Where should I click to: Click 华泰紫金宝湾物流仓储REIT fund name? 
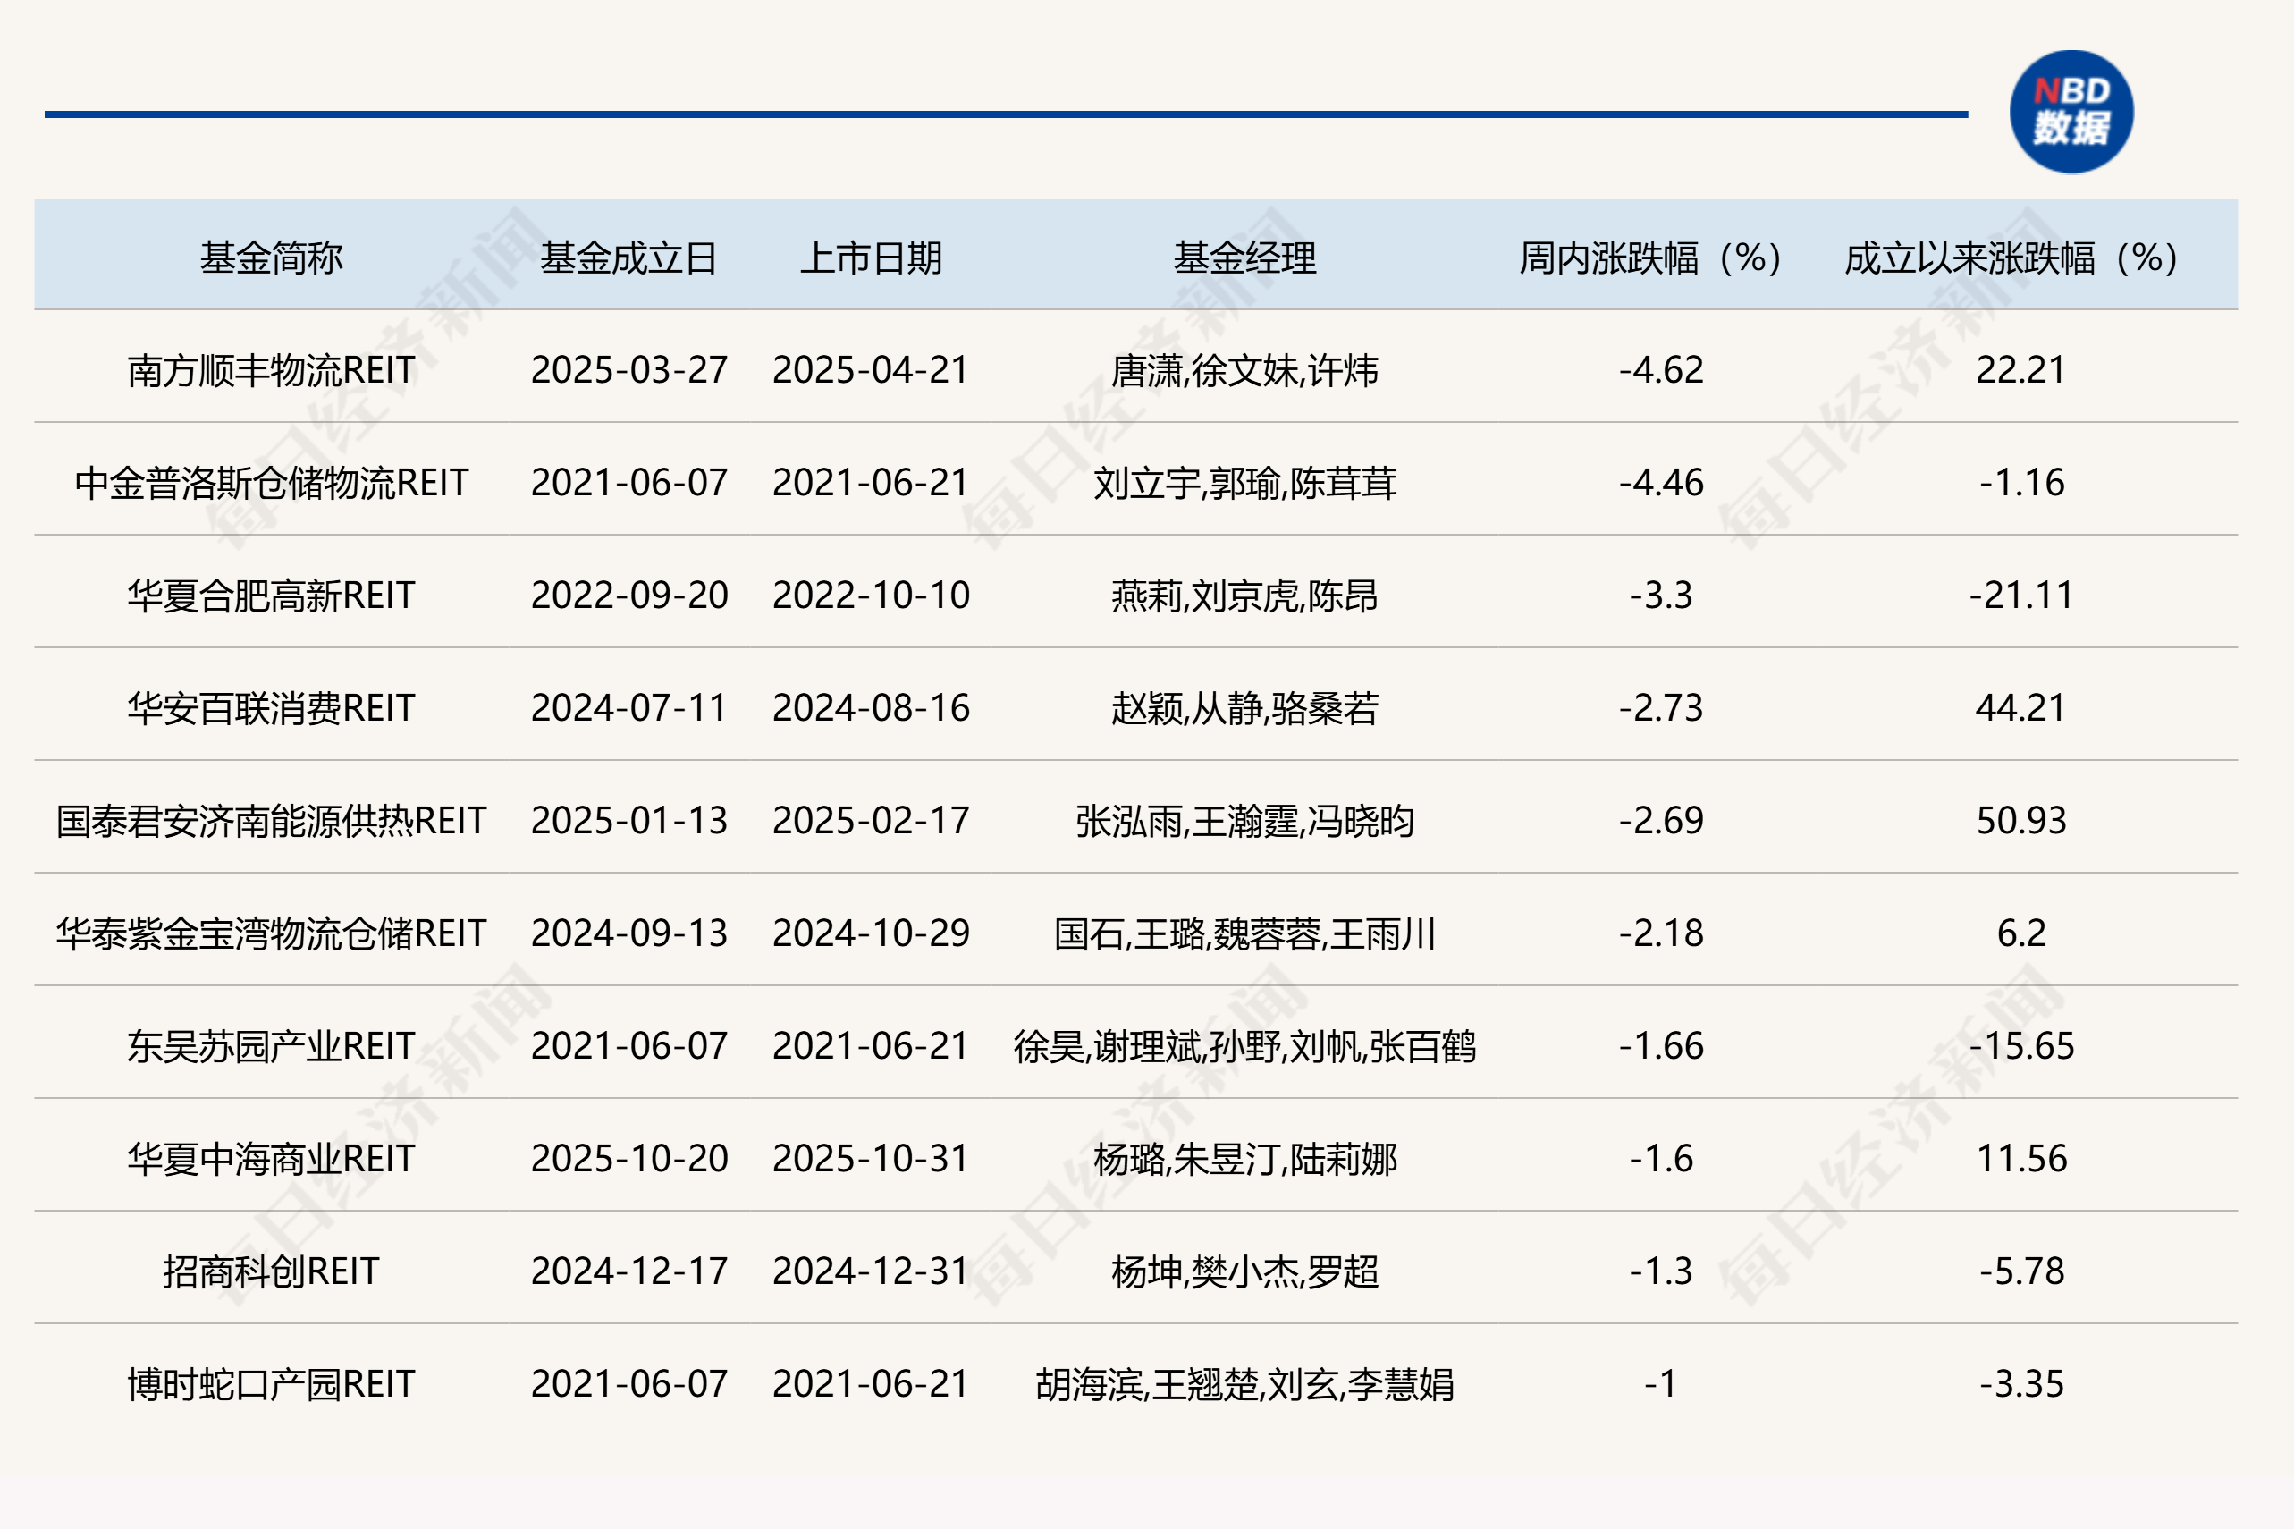271,933
